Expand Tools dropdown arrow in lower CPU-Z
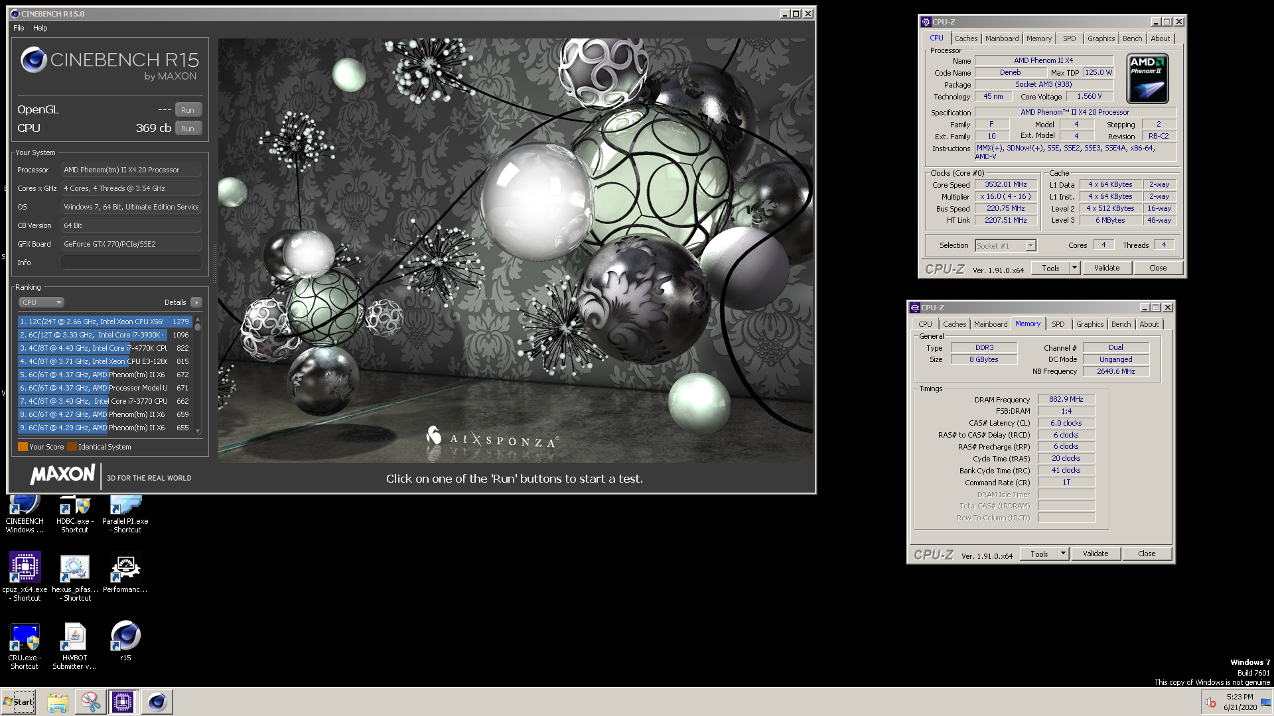This screenshot has width=1274, height=716. click(1063, 554)
